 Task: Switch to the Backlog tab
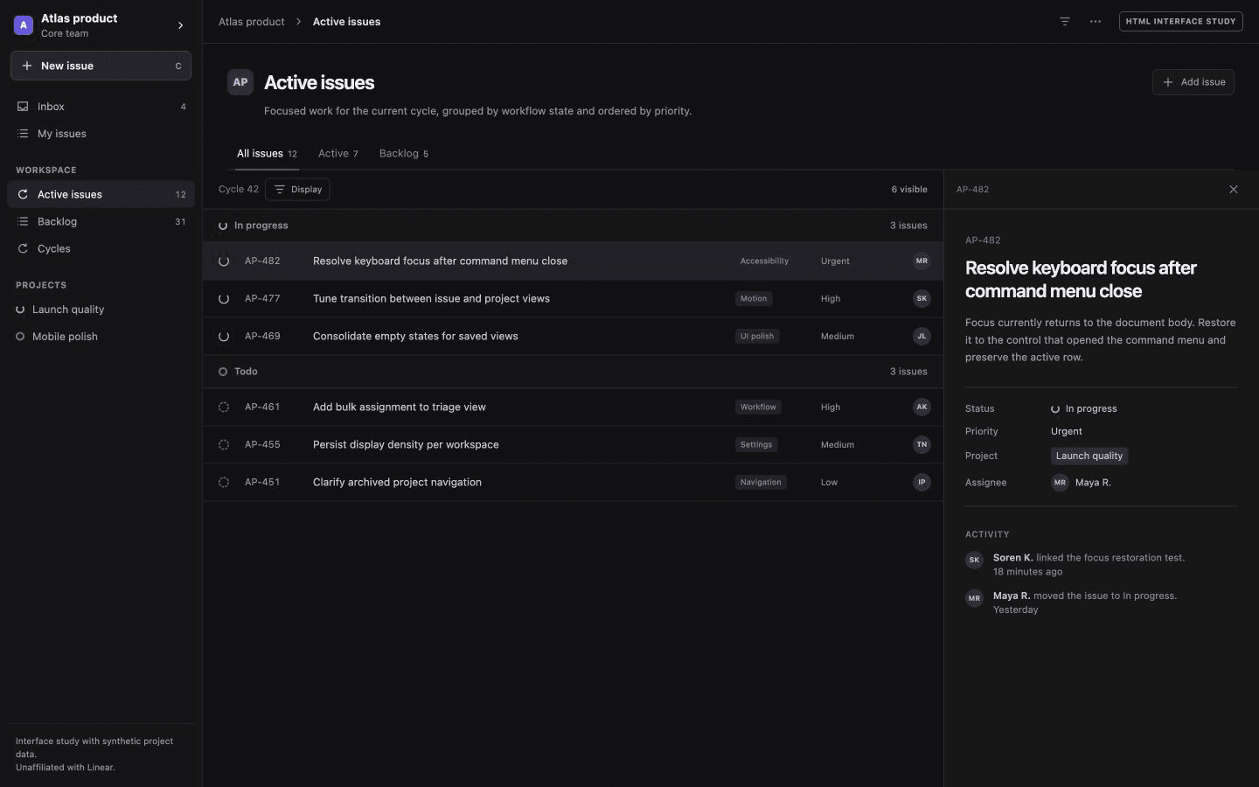[404, 154]
